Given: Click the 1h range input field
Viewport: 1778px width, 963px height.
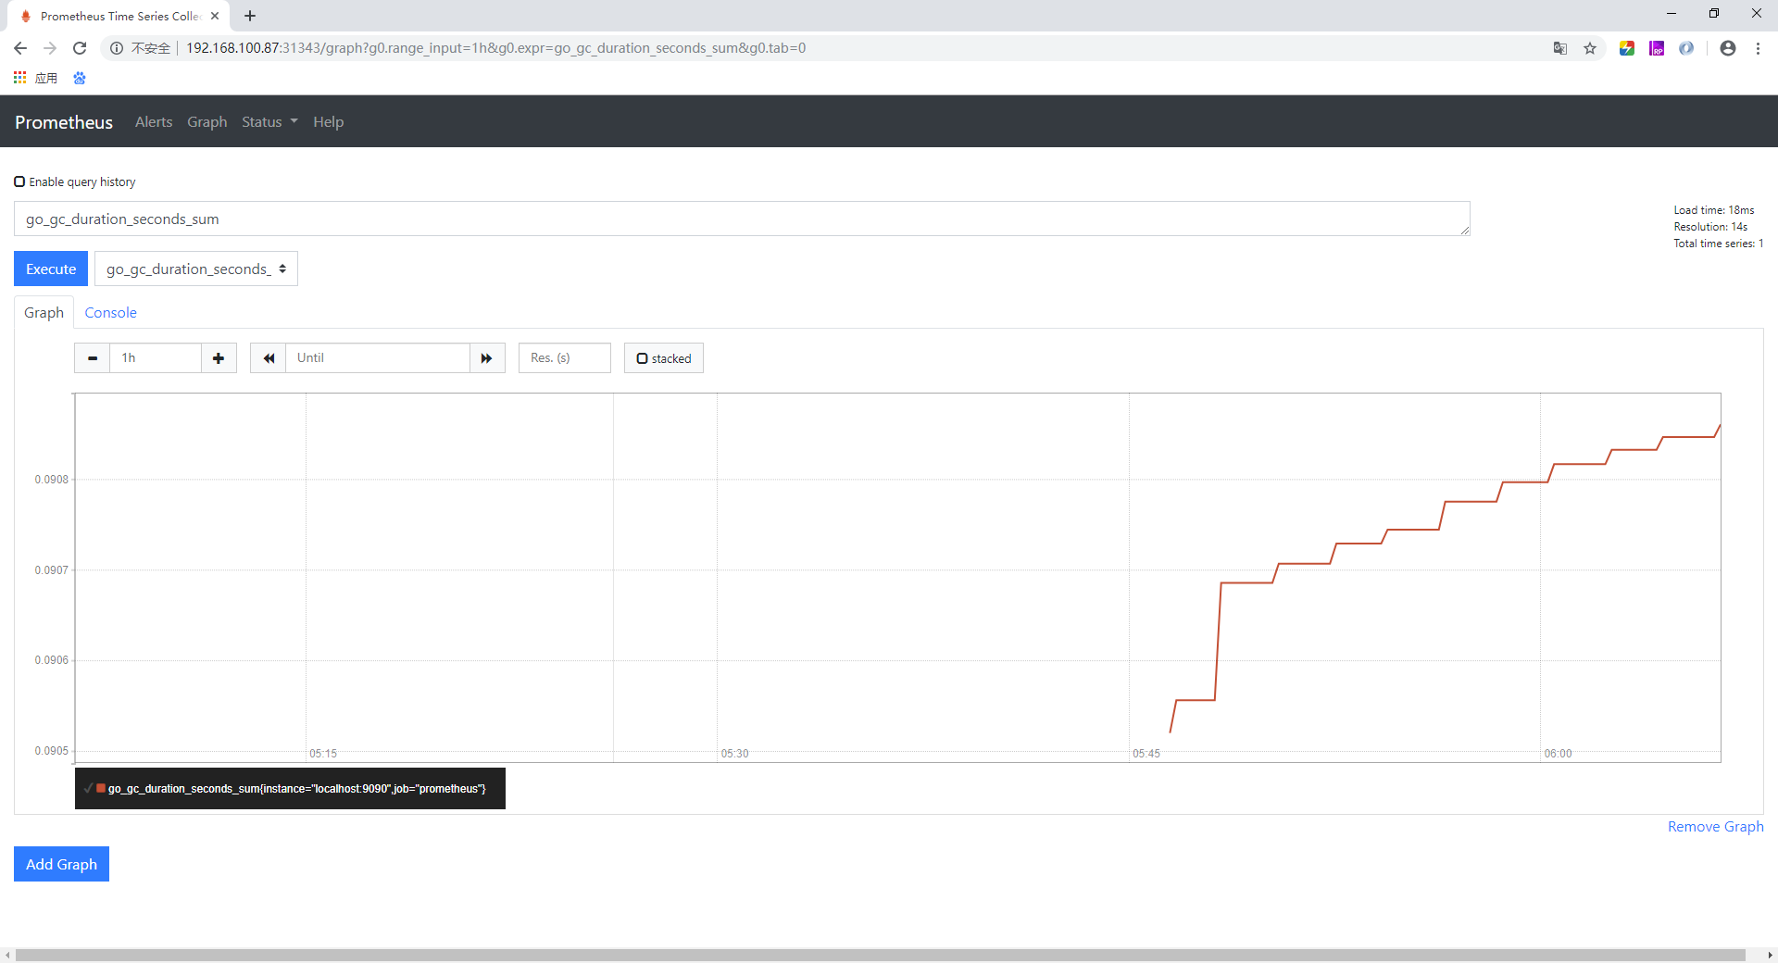Looking at the screenshot, I should (x=156, y=358).
